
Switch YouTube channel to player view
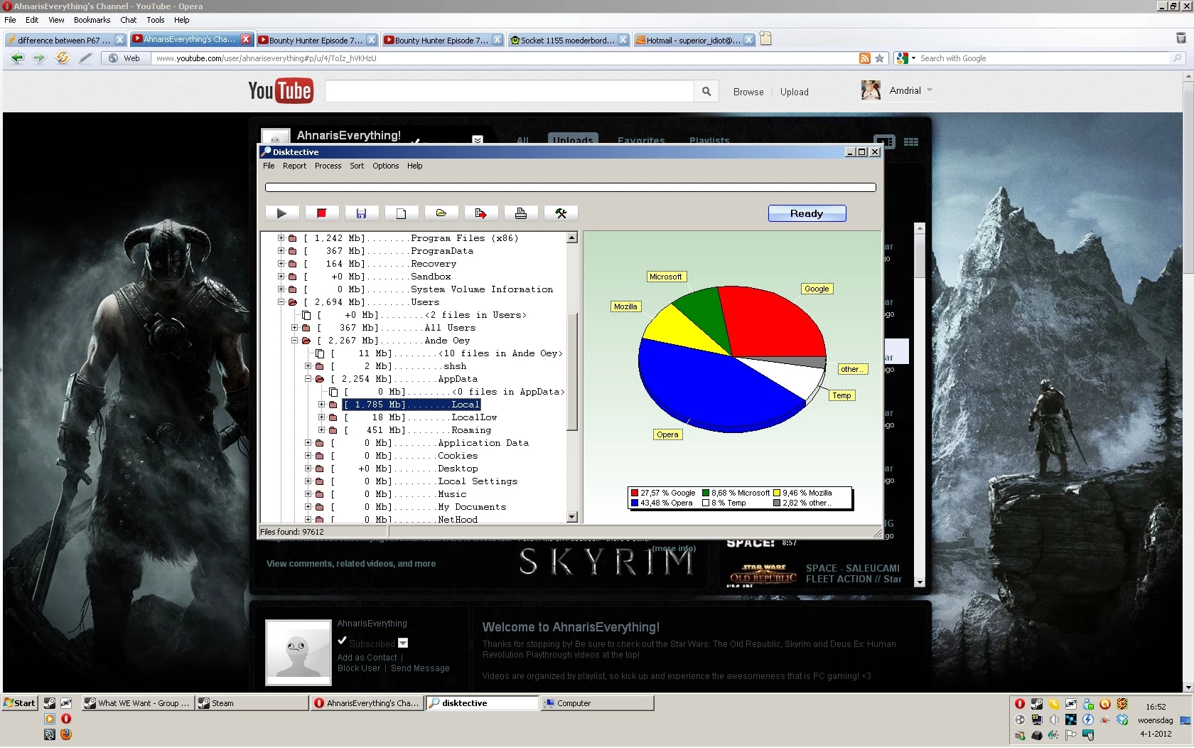pyautogui.click(x=884, y=142)
